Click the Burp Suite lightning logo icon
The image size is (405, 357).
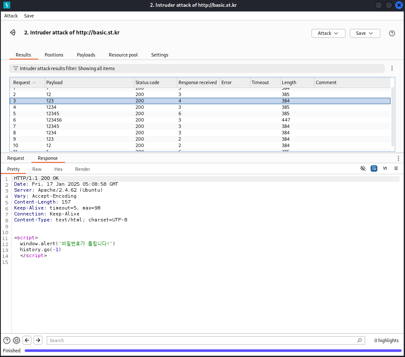(x=6, y=5)
